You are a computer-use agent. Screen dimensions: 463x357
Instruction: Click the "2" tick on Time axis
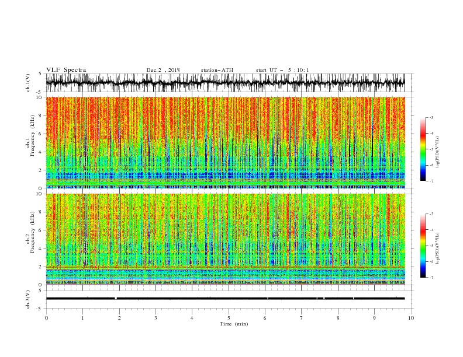[119, 318]
